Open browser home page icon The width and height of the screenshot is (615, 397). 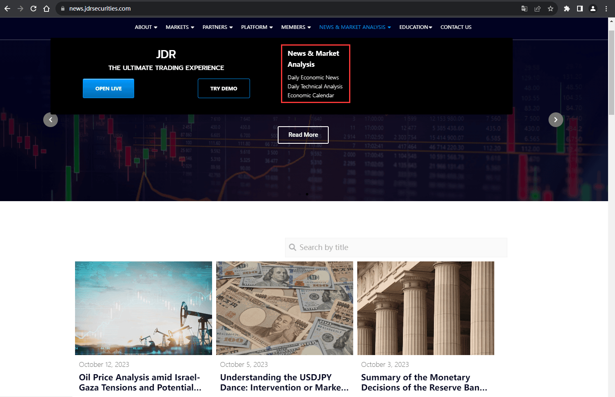click(x=46, y=9)
